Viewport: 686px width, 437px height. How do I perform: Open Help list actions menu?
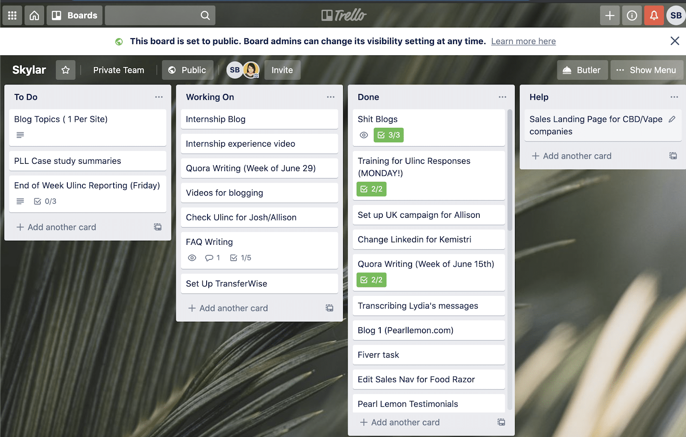[674, 97]
